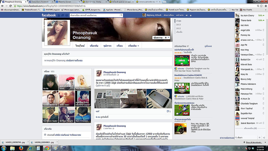Switch to the iPad air browser tab
Image resolution: width=268 pixels, height=151 pixels.
point(122,2)
